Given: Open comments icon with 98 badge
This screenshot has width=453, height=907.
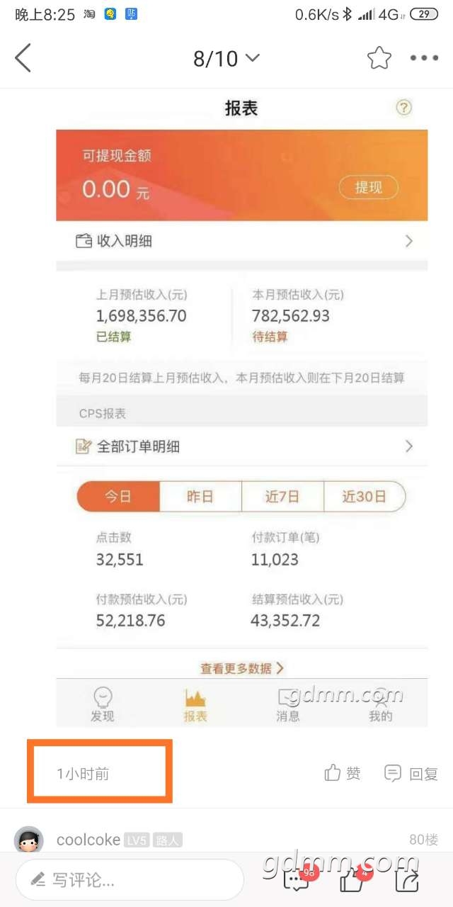Looking at the screenshot, I should pos(297,879).
